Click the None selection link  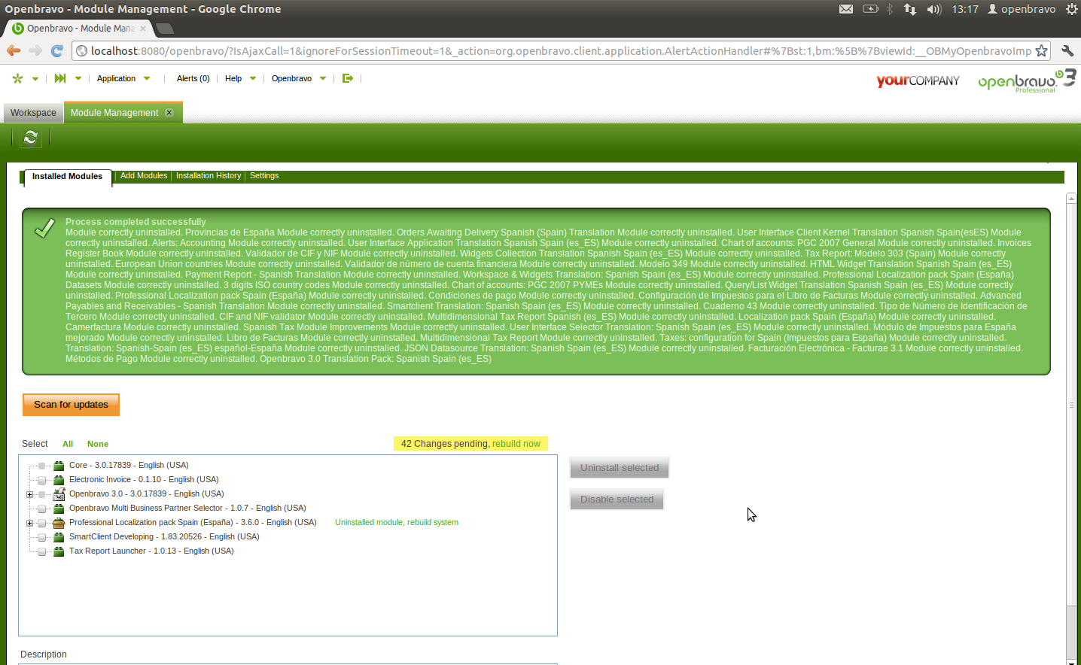[98, 444]
